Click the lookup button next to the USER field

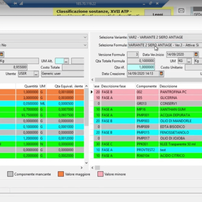click(x=36, y=74)
